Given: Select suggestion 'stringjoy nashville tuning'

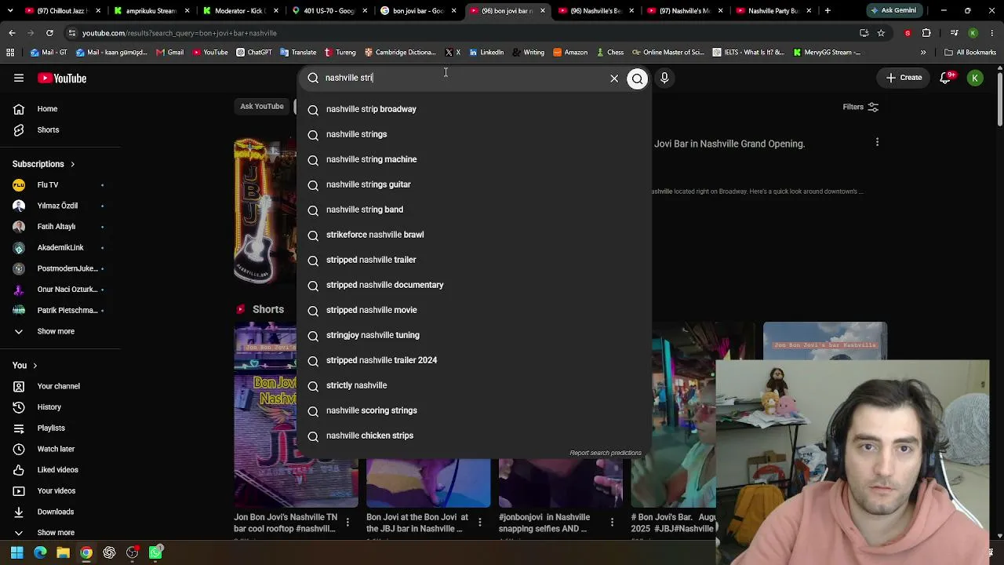Looking at the screenshot, I should [x=474, y=335].
